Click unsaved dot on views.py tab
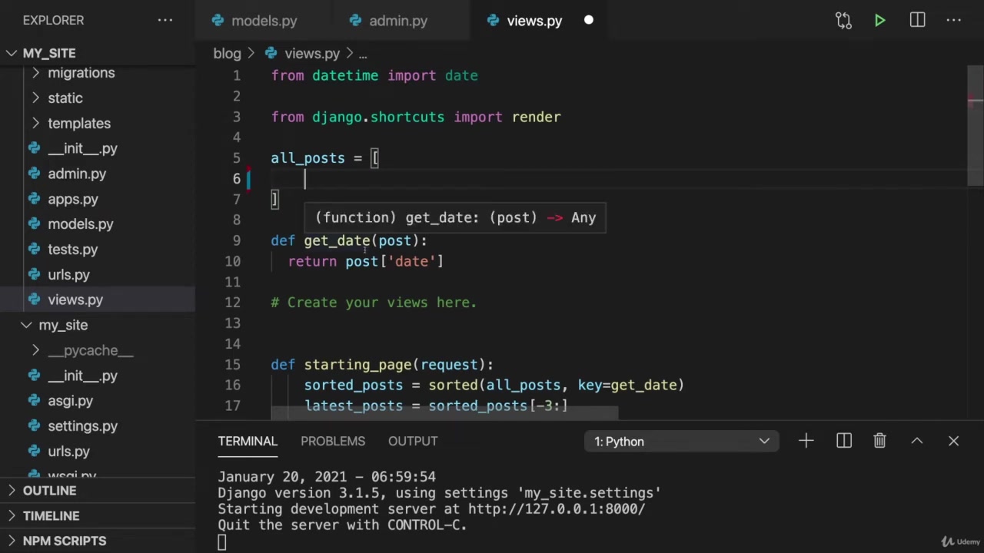The image size is (984, 553). click(588, 21)
